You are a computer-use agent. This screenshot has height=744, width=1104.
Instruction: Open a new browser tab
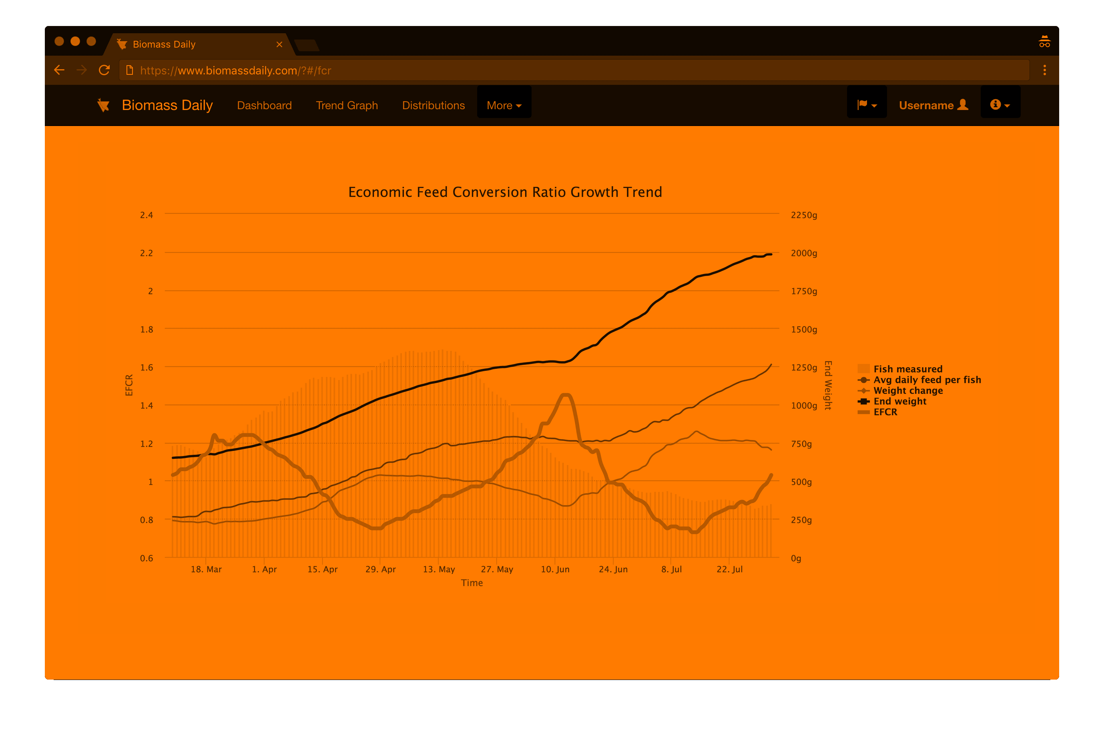[307, 46]
